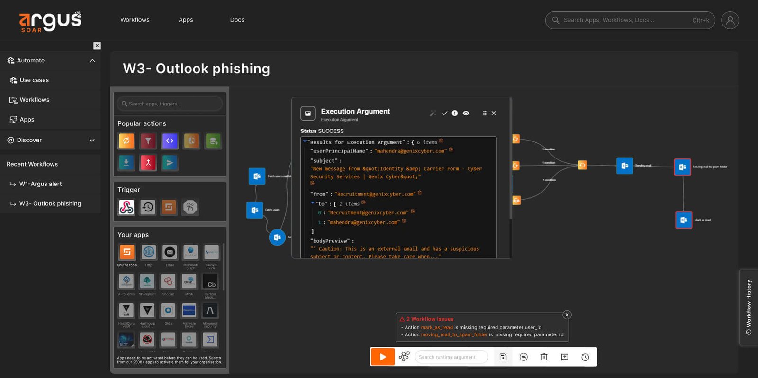The height and width of the screenshot is (378, 758).
Task: Open the Docs top navigation item
Action: (237, 20)
